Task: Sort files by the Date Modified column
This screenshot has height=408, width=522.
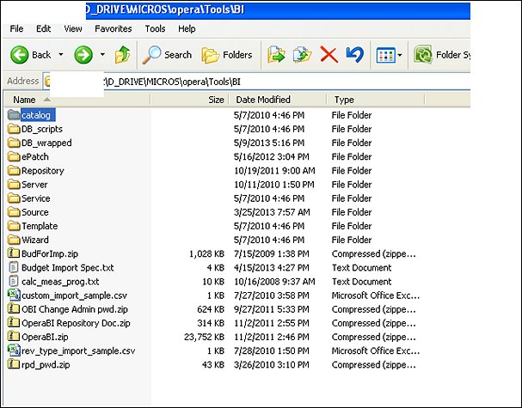Action: tap(262, 100)
